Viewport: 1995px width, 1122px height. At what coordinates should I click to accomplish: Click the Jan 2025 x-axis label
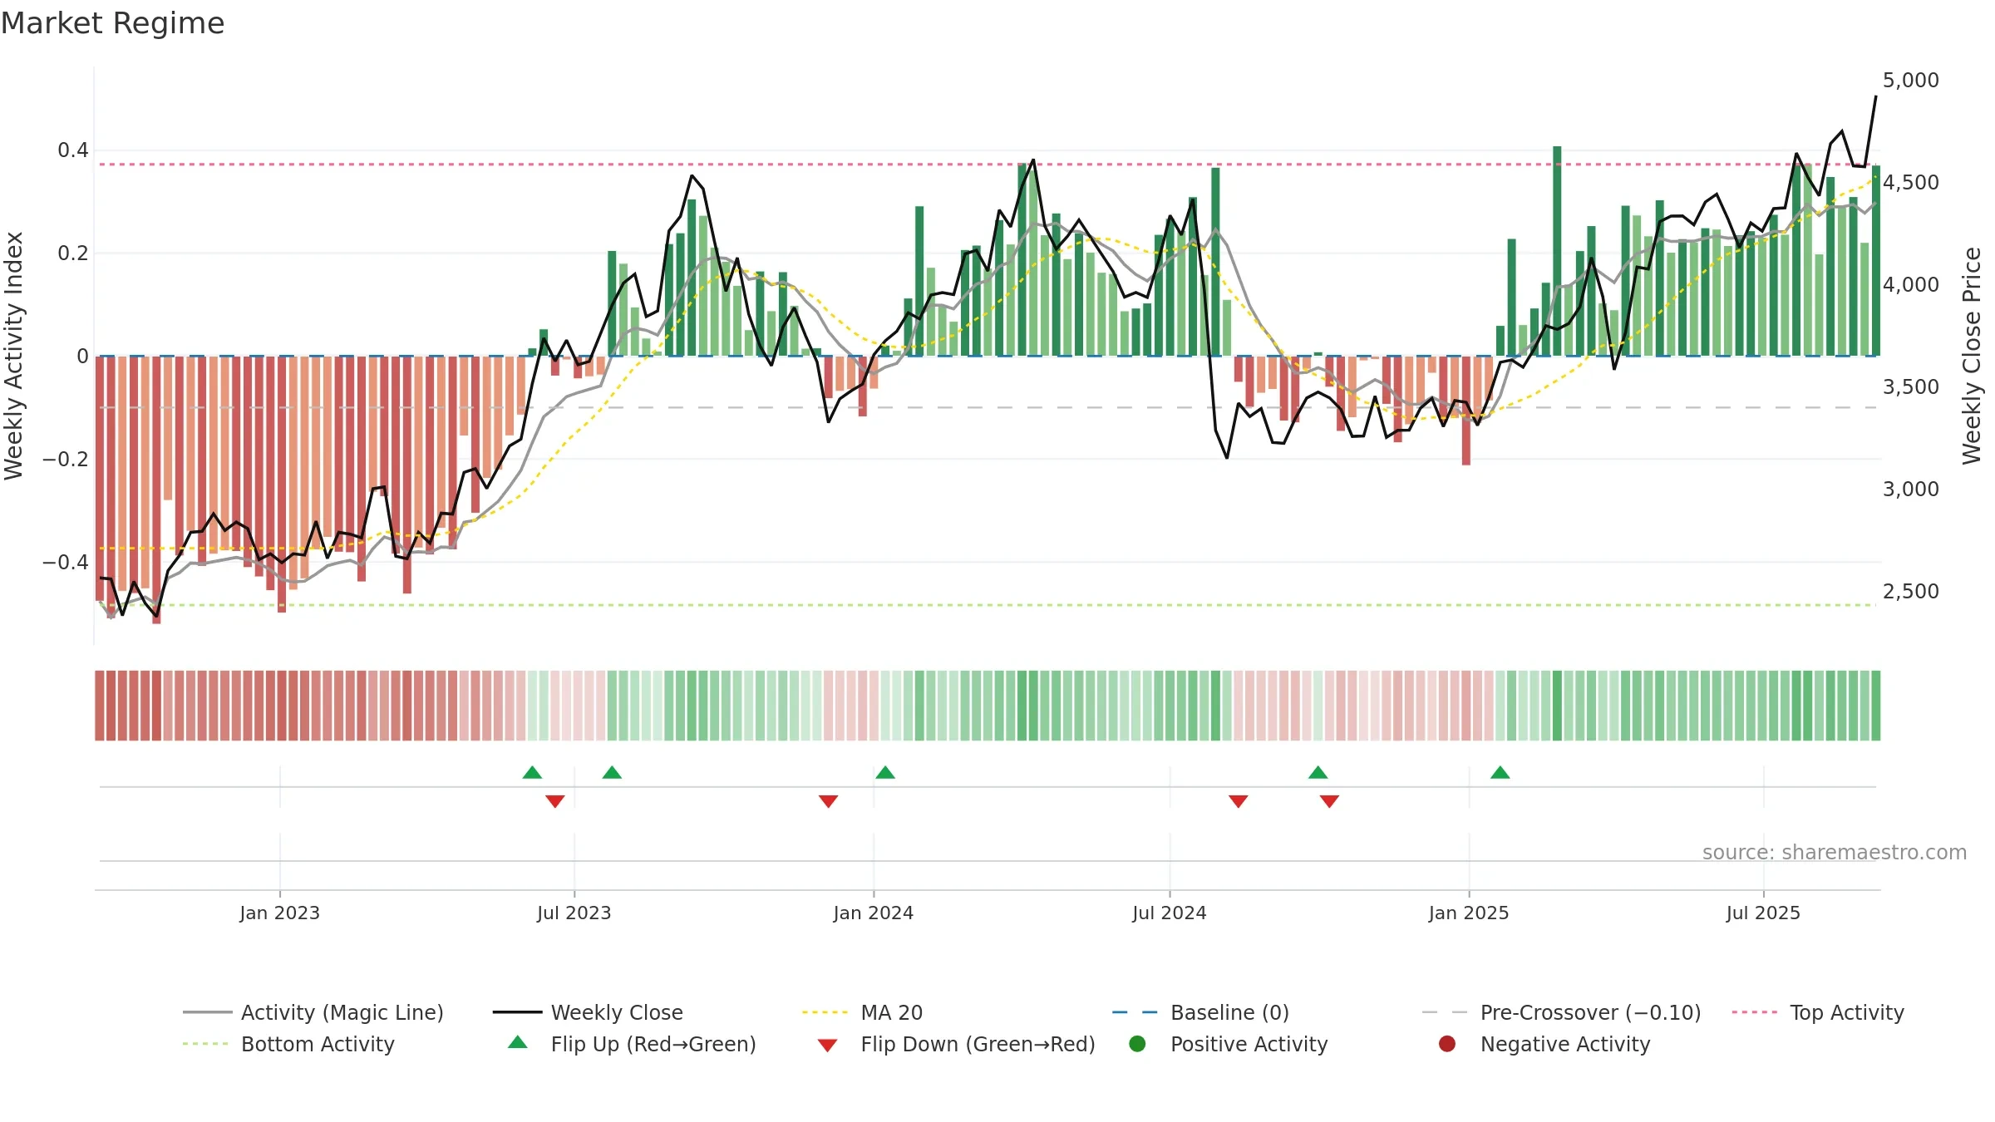coord(1469,913)
